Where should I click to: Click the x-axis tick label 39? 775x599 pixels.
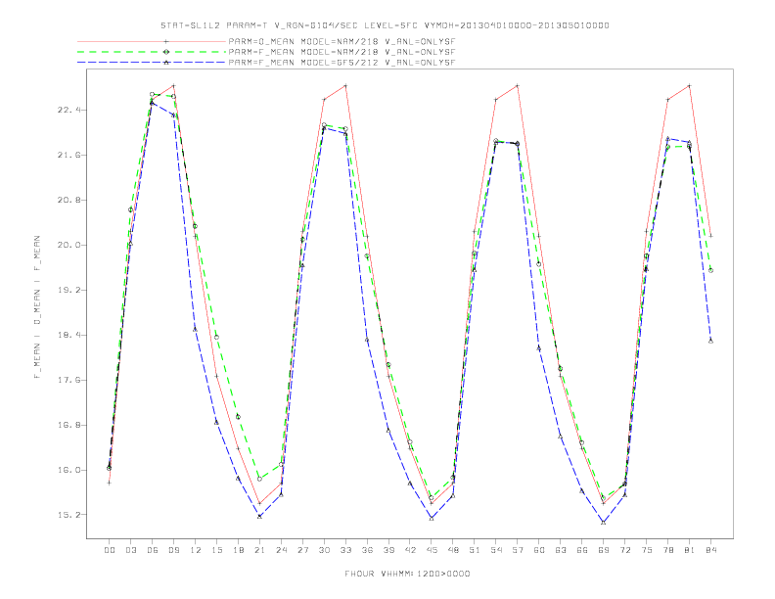coord(388,550)
